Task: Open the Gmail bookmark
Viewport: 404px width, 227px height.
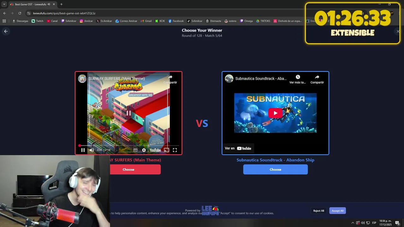Action: click(146, 21)
